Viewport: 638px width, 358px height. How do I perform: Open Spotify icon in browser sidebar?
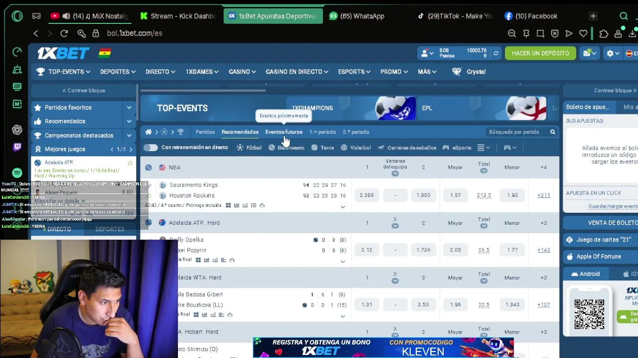pos(17,173)
